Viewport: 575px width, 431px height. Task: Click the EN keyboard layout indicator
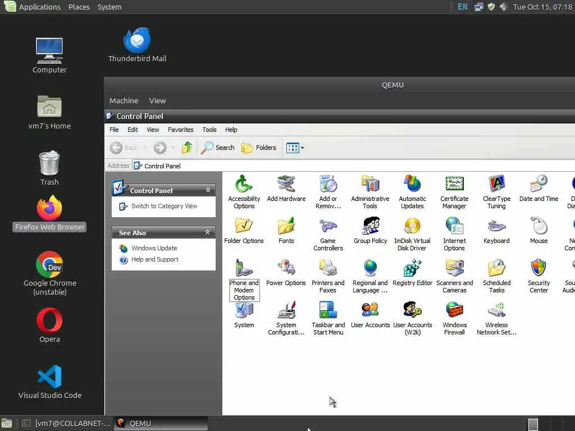(x=463, y=7)
